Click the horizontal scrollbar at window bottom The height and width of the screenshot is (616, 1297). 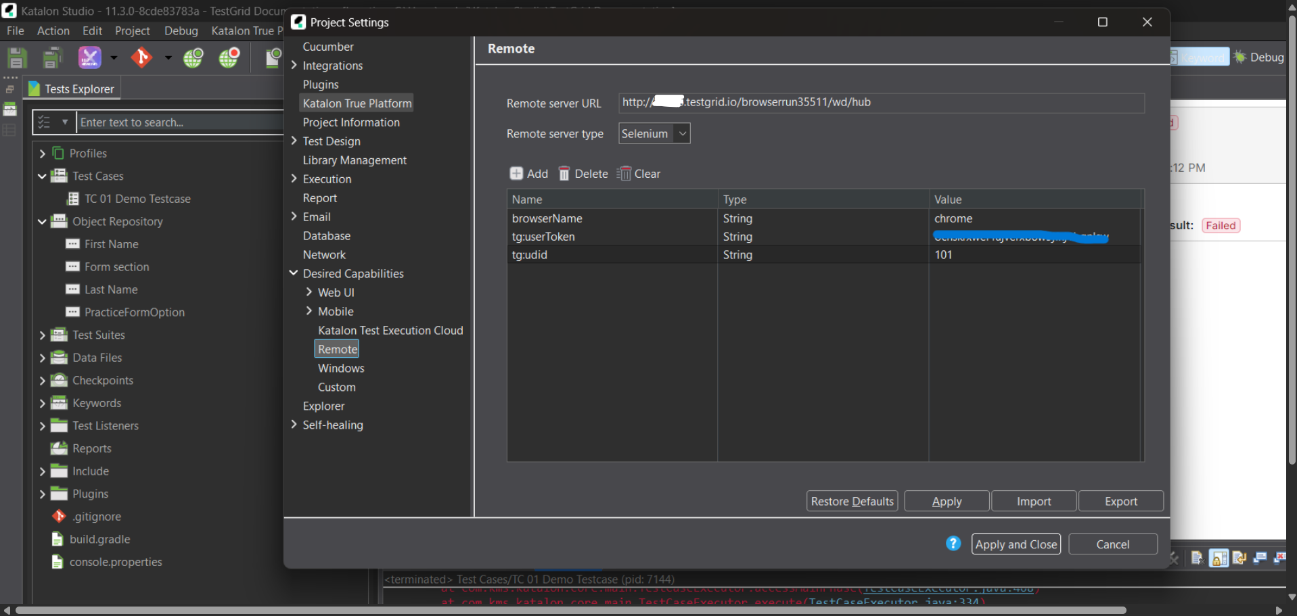pos(571,610)
